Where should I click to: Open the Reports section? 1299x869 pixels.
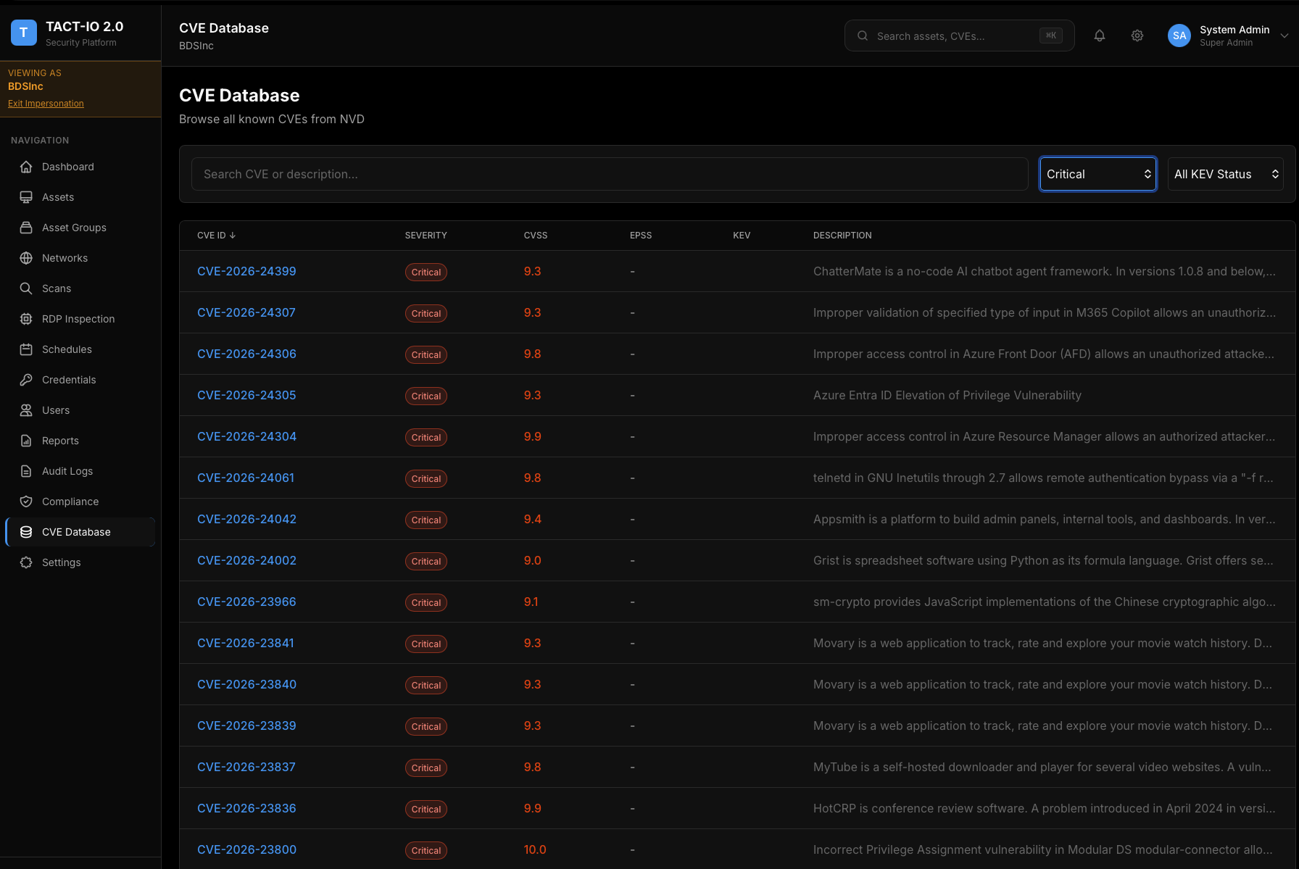(60, 441)
